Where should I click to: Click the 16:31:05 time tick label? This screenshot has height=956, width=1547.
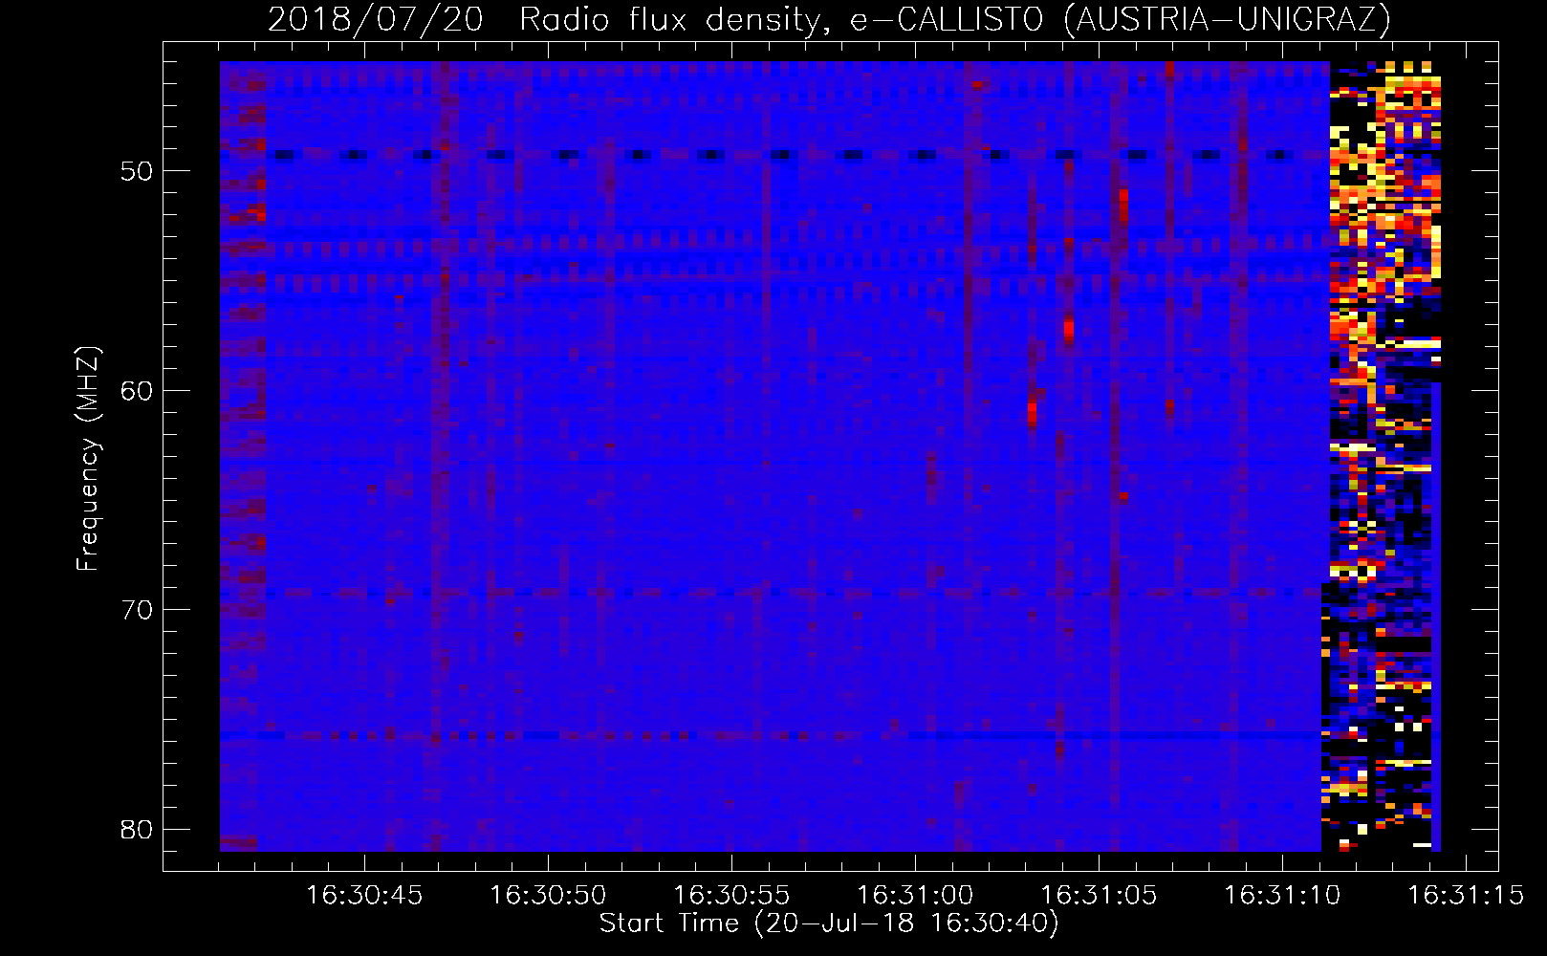point(1099,896)
